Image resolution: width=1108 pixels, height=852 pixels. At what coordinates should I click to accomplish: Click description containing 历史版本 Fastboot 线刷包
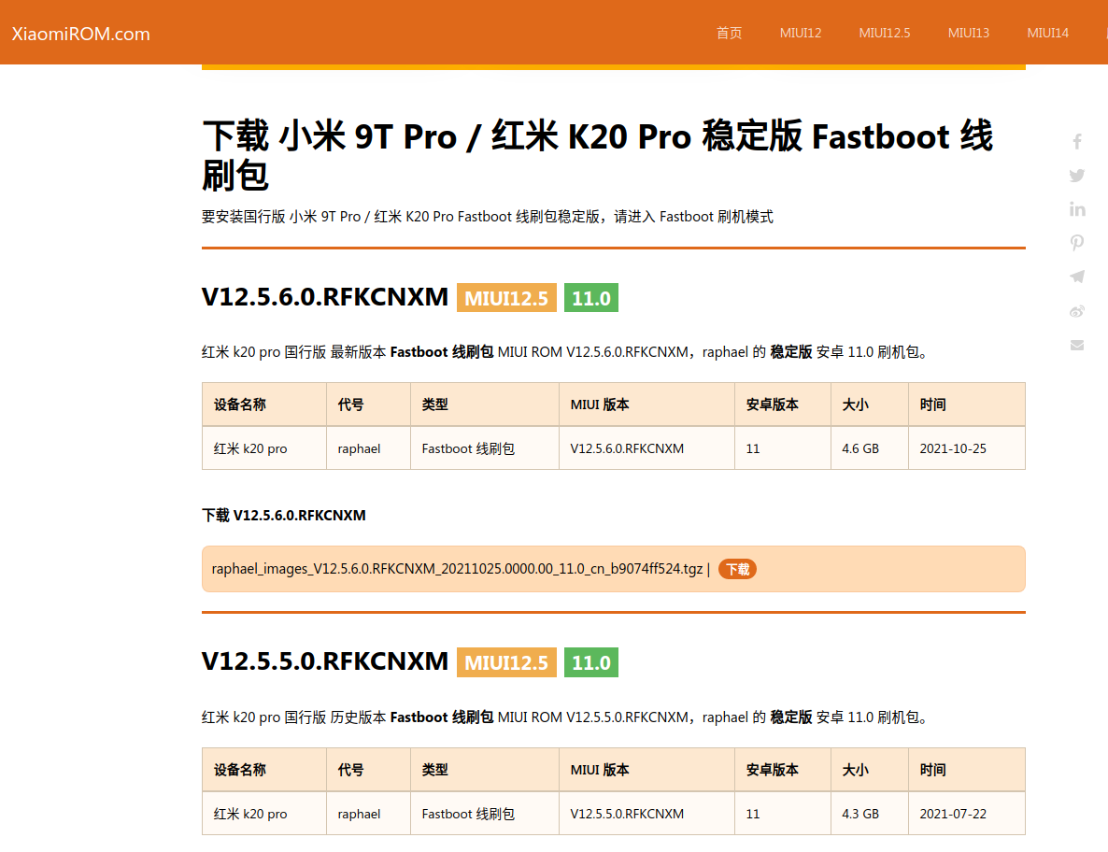point(564,717)
